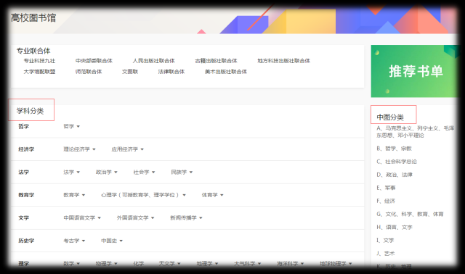Screen dimensions: 465x274
Task: Open the 法律联合体 link
Action: 171,72
